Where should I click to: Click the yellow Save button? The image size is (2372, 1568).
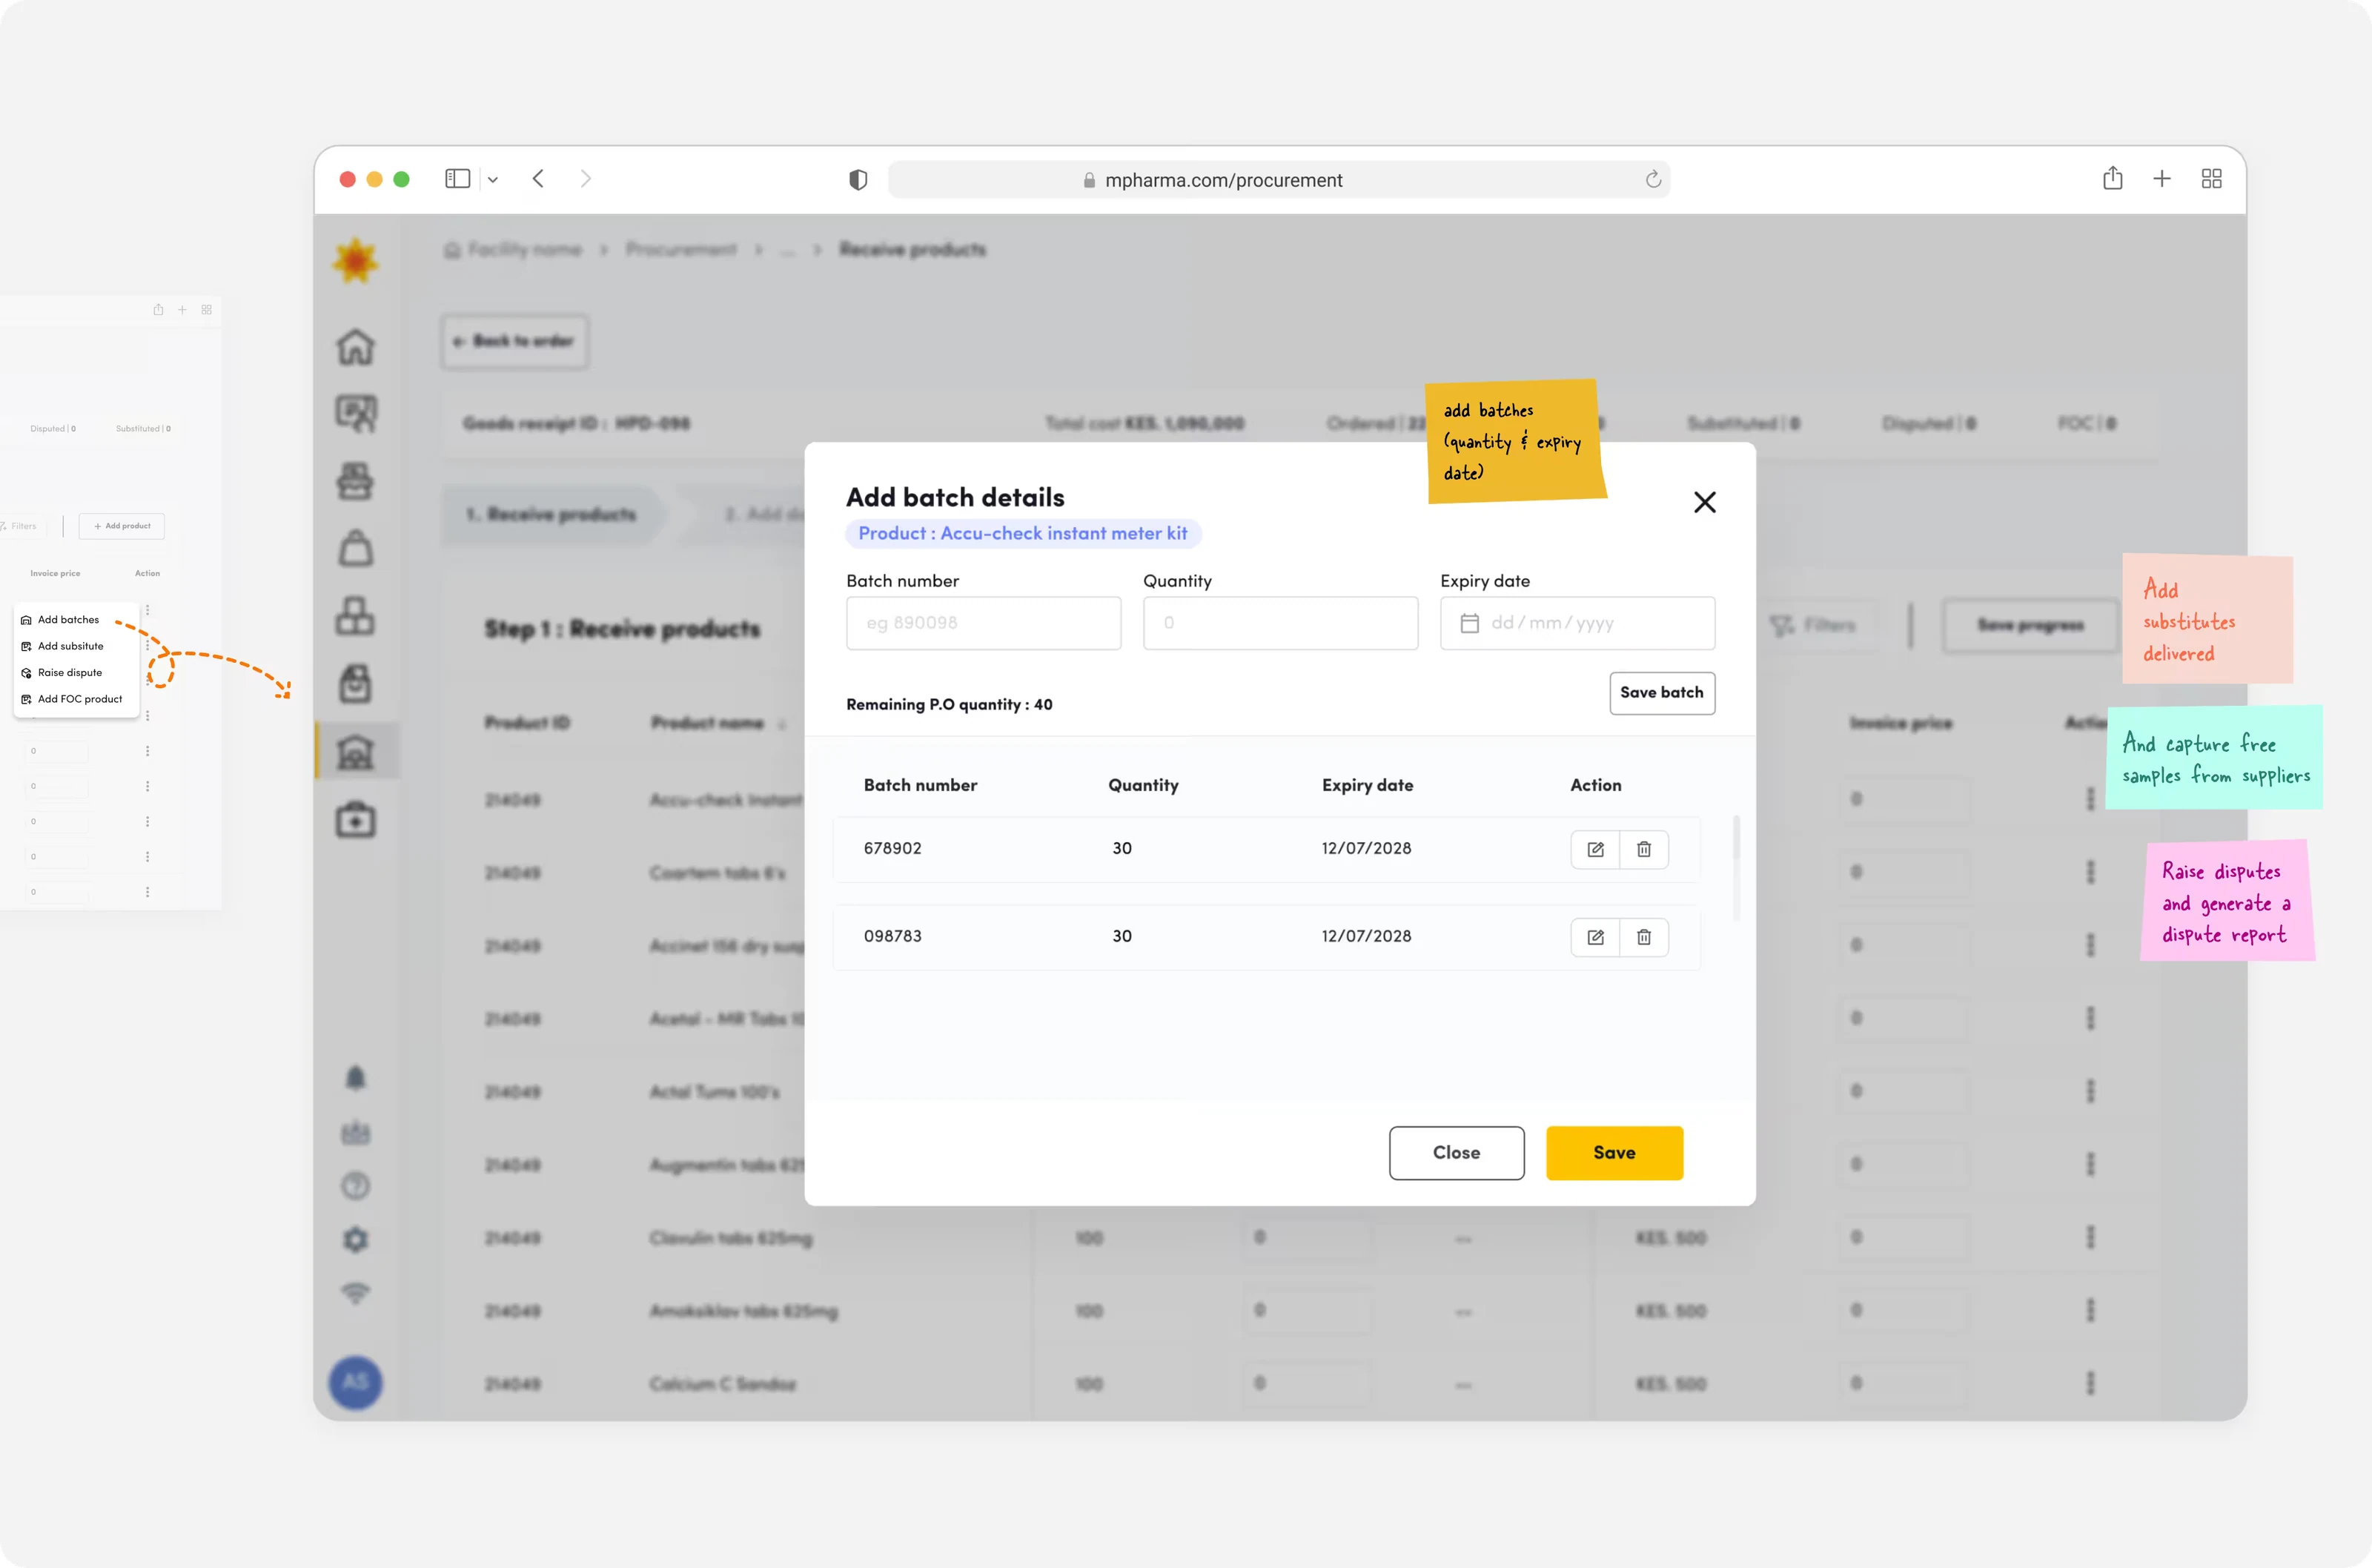pyautogui.click(x=1614, y=1153)
